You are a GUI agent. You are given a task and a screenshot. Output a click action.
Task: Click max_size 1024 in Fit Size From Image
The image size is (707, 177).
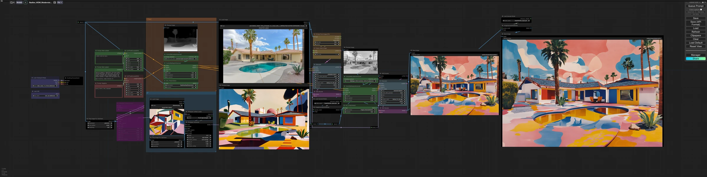(x=327, y=42)
